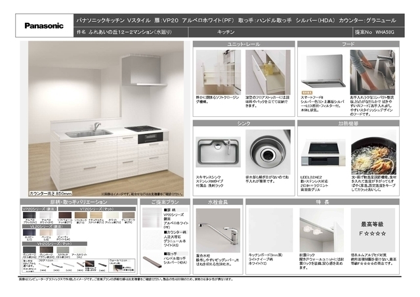
Task: Choose the ヴィンテージメタル swatch in VH20 series
Action: pos(29,250)
